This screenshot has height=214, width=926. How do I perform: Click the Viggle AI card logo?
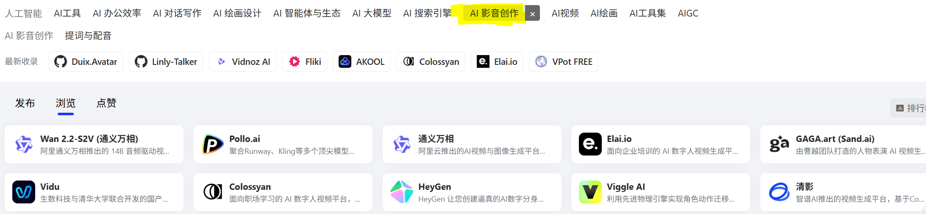pos(590,192)
